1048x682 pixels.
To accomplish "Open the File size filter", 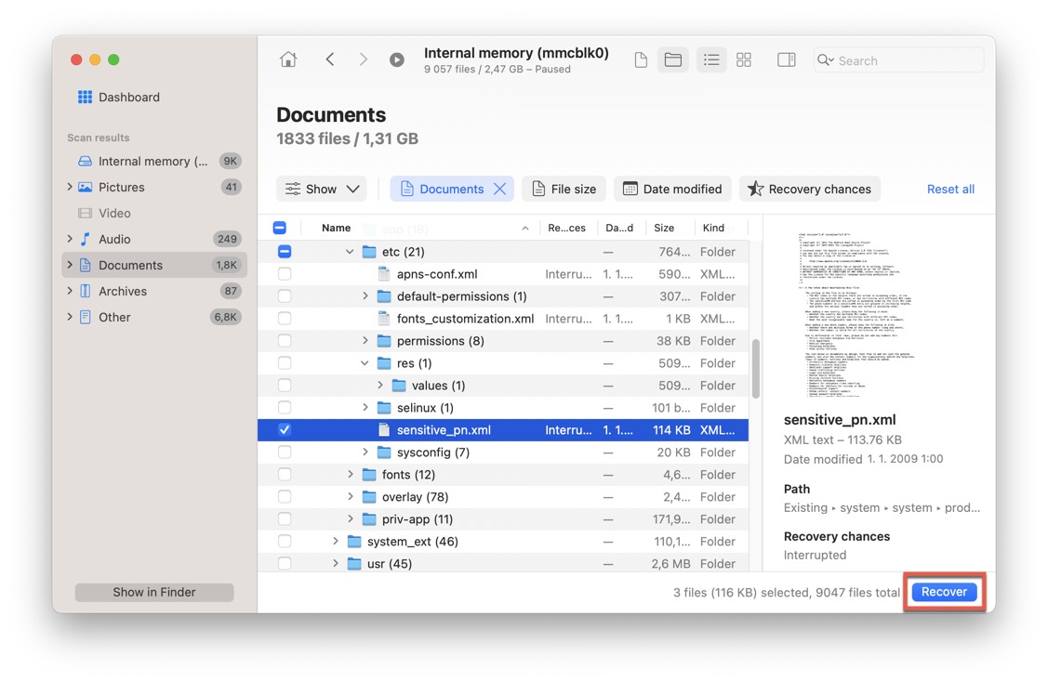I will coord(564,189).
